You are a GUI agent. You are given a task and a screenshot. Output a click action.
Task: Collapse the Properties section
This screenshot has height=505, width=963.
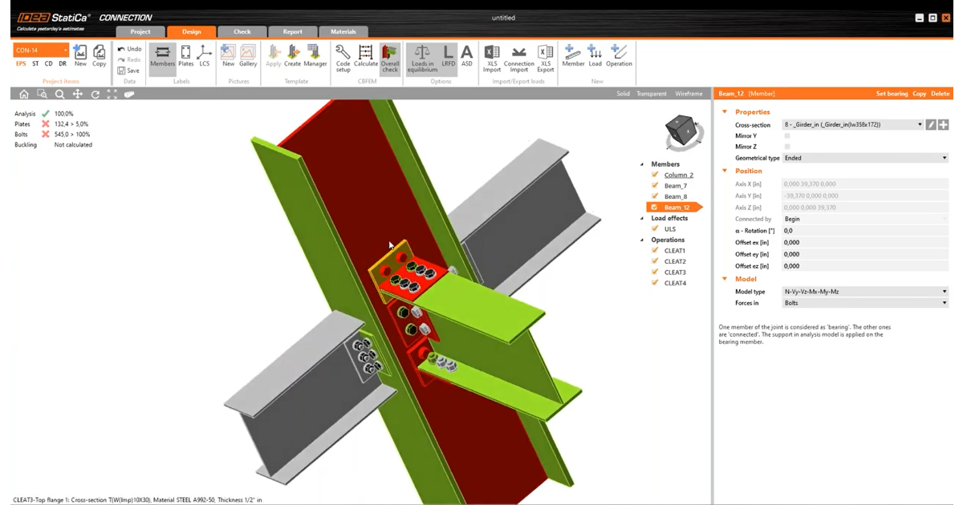tap(725, 112)
